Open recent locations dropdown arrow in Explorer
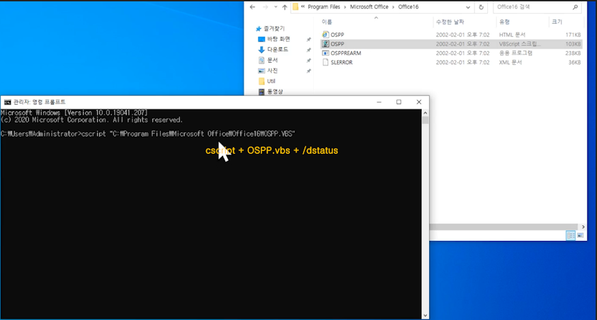The height and width of the screenshot is (320, 597). [276, 7]
